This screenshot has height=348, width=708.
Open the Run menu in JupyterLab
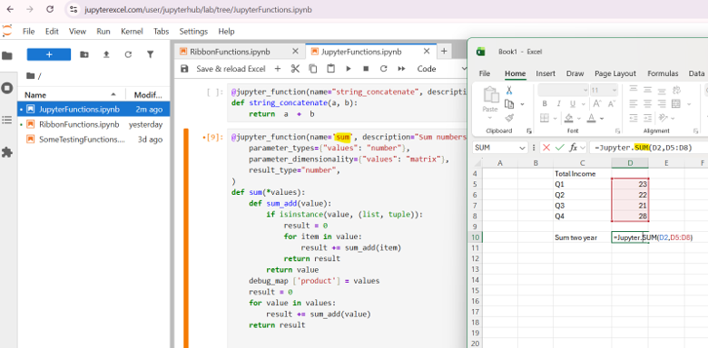tap(103, 32)
